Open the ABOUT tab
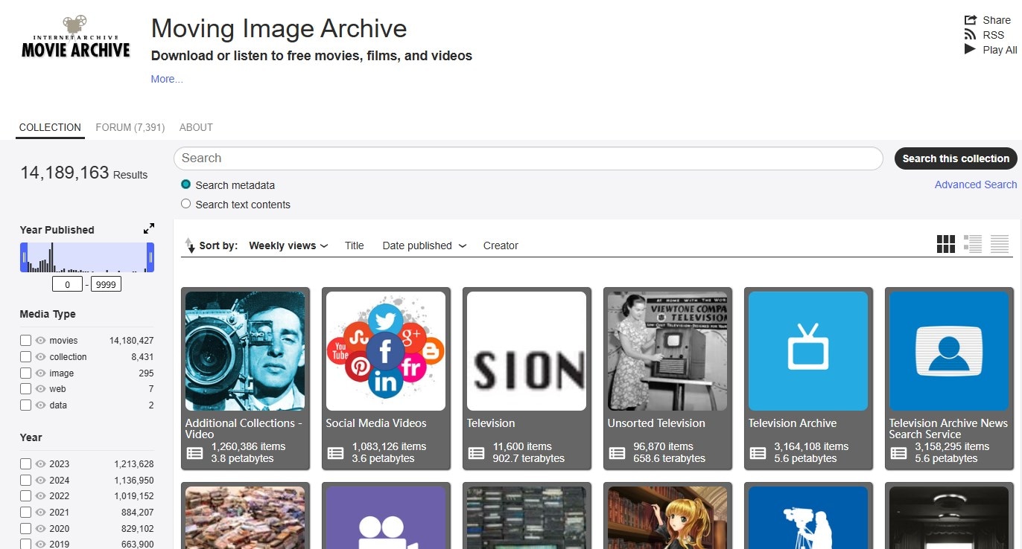The width and height of the screenshot is (1022, 549). 196,127
